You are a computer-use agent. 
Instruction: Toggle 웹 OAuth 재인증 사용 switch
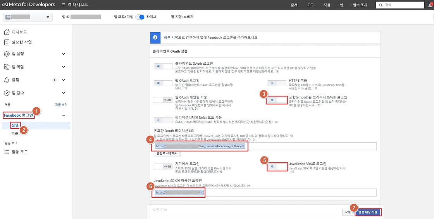(x=163, y=100)
